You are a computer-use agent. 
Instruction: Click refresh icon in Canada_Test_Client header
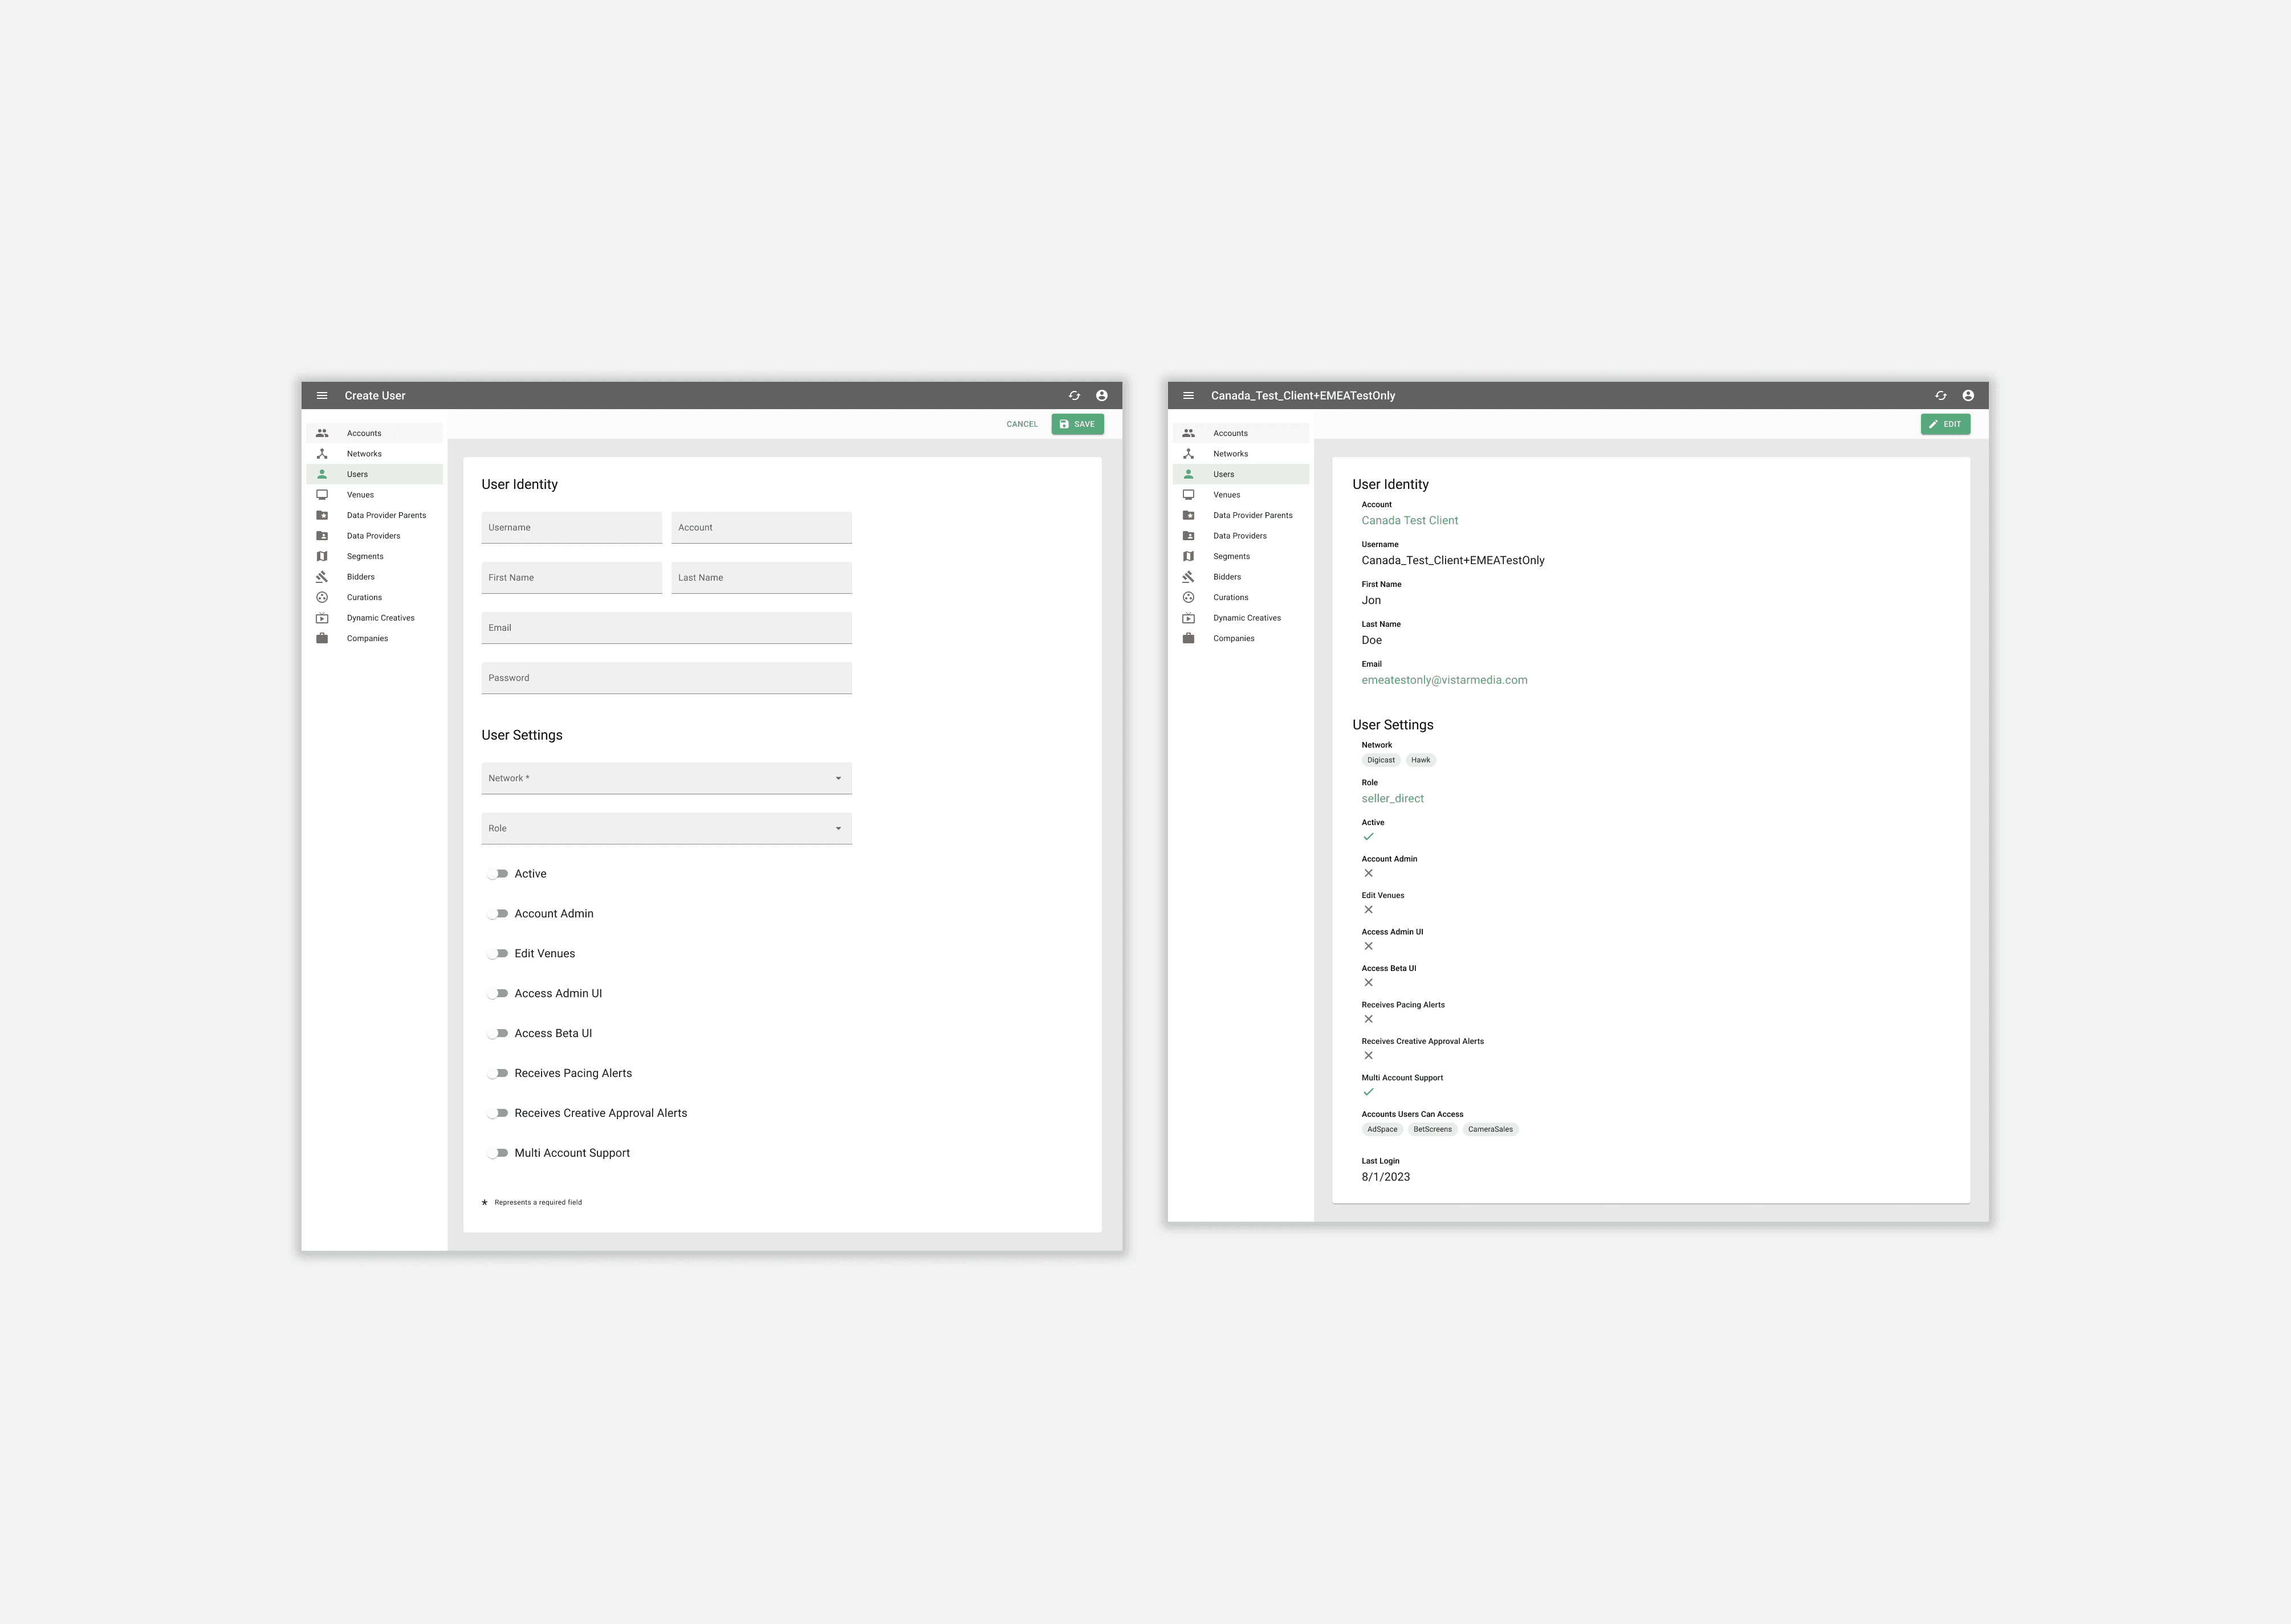click(x=1941, y=395)
